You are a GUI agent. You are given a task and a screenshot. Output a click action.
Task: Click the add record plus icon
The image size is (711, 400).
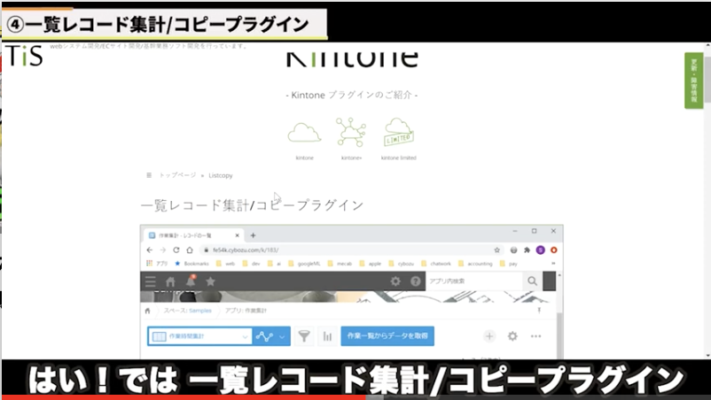(489, 336)
